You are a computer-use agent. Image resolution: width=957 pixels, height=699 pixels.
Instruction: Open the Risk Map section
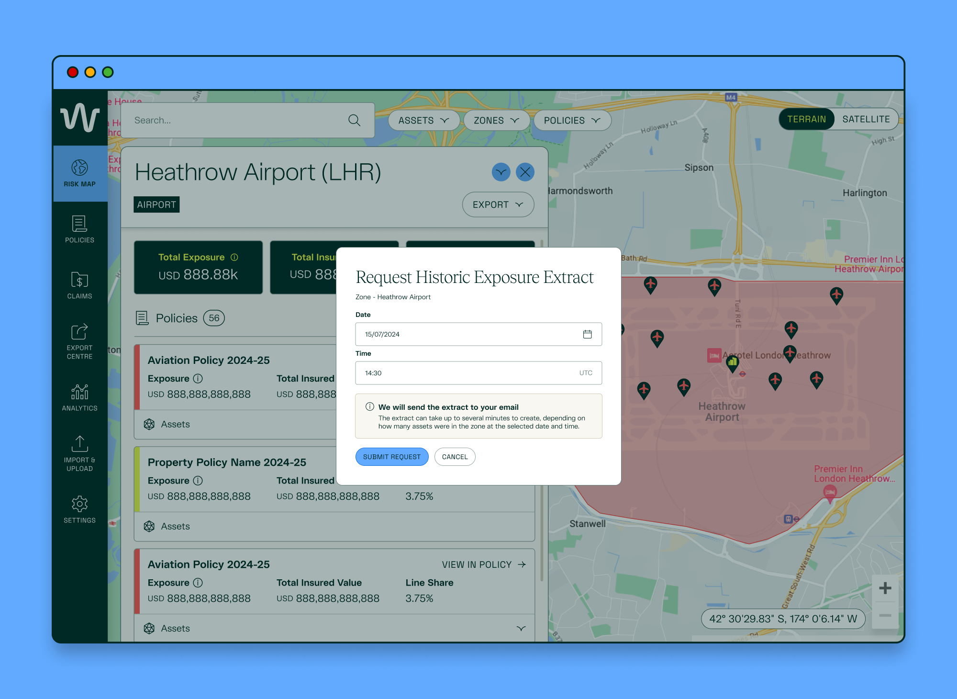[x=80, y=173]
